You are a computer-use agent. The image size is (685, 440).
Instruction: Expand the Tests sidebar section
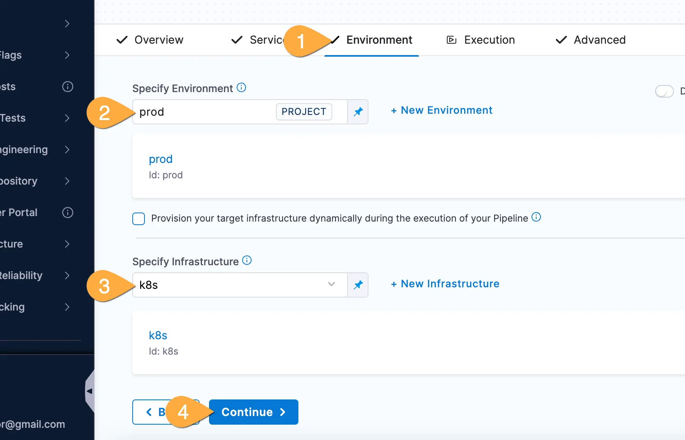[67, 118]
